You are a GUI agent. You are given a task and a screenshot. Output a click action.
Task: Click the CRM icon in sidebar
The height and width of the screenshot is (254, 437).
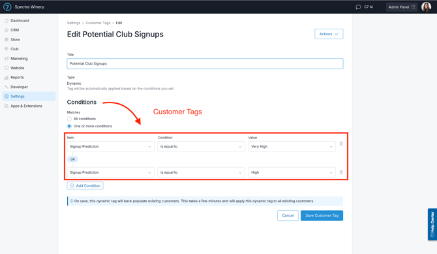(7, 30)
